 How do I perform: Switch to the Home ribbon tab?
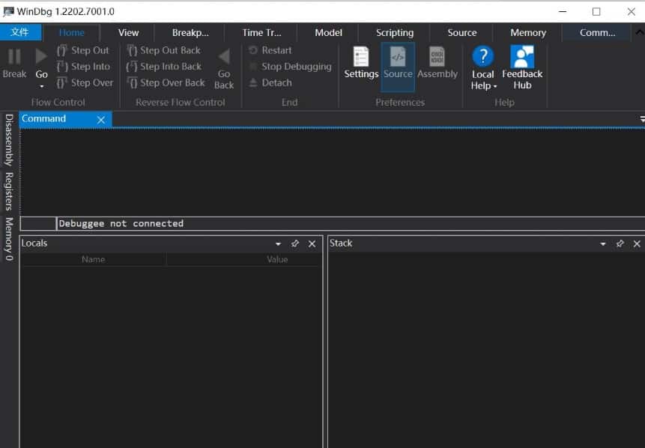(x=72, y=32)
